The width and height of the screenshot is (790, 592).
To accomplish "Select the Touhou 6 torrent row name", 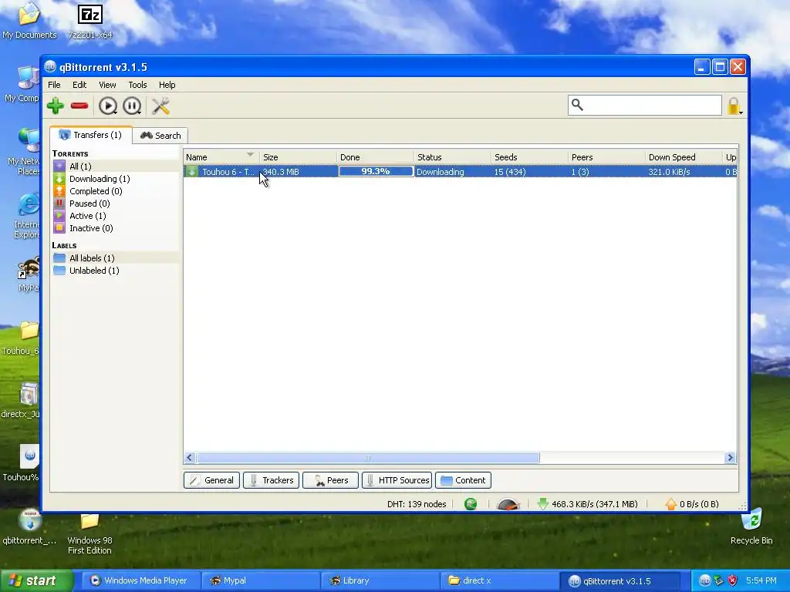I will (228, 172).
